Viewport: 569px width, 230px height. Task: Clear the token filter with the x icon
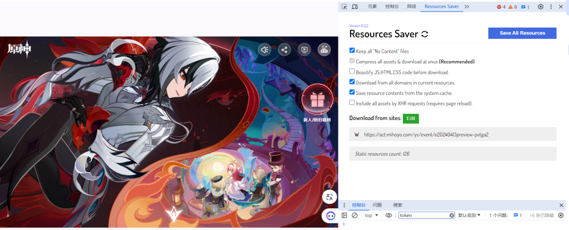(x=452, y=216)
